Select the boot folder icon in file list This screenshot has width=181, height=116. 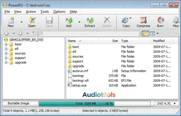[70, 47]
